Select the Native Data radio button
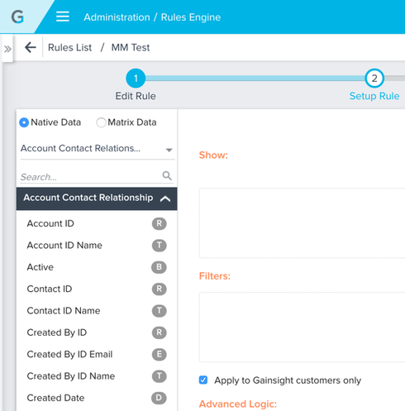This screenshot has height=411, width=405. [24, 122]
